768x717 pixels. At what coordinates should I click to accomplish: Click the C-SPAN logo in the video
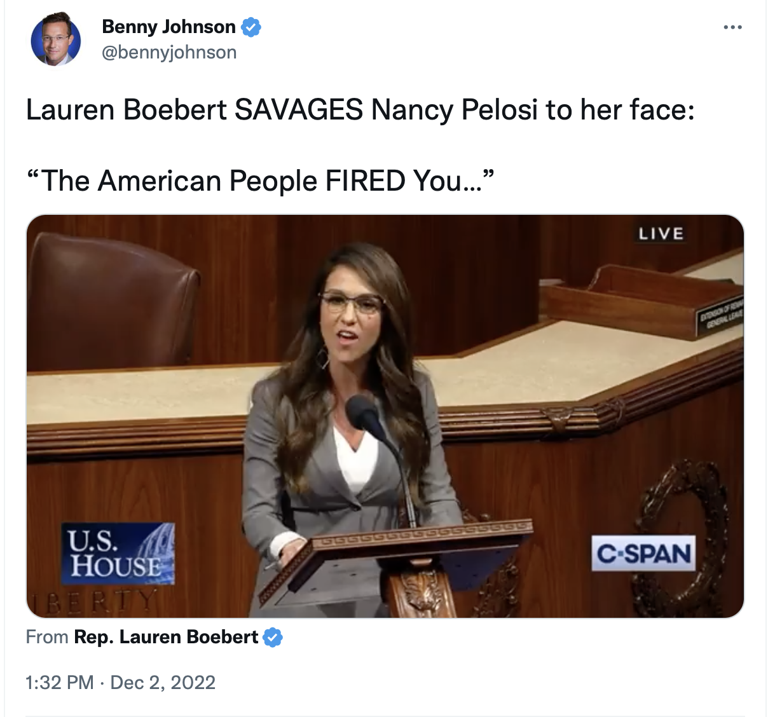click(643, 554)
